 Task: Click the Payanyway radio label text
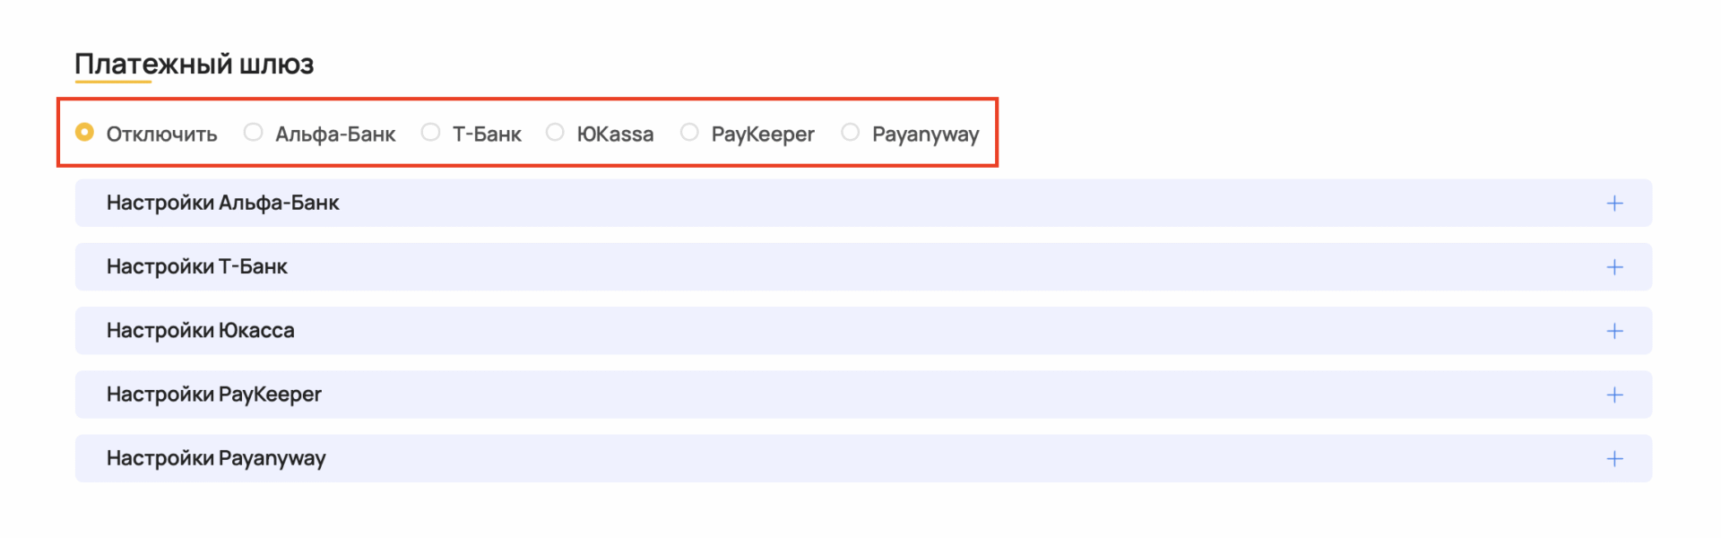[925, 134]
